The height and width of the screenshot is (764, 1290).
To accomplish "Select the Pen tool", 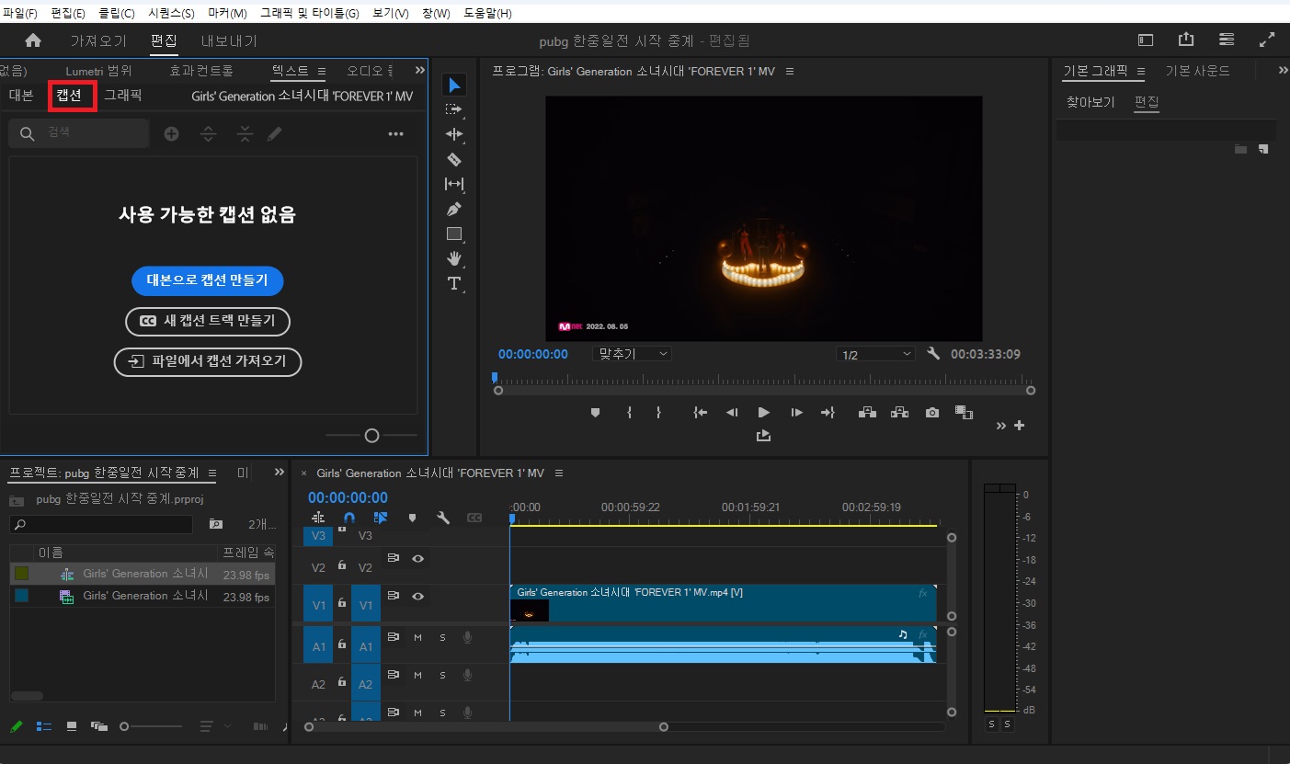I will pyautogui.click(x=454, y=209).
